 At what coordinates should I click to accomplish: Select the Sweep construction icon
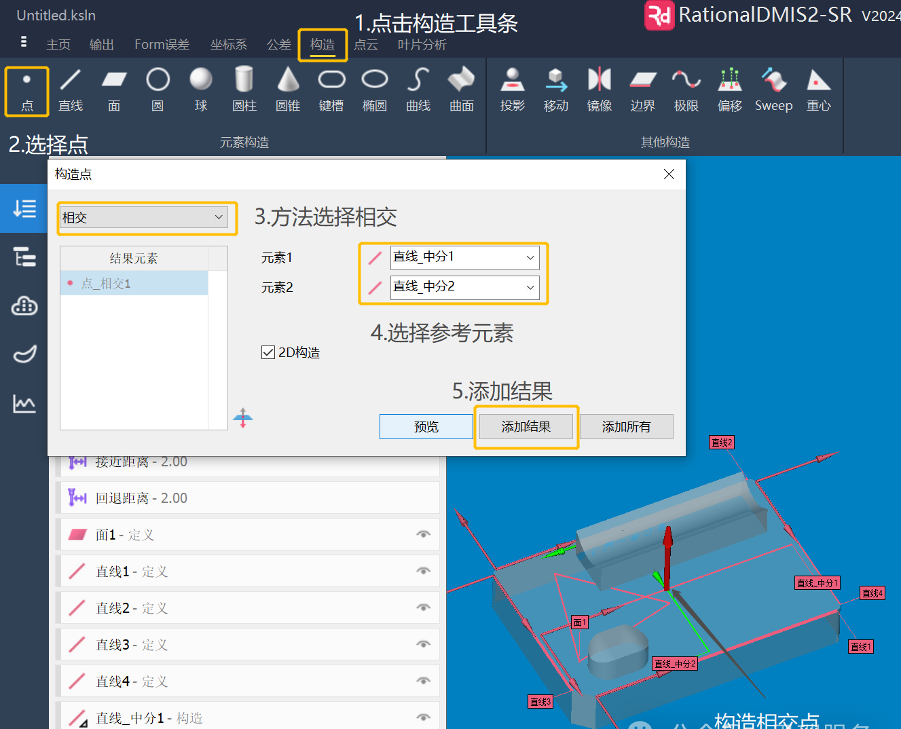click(x=773, y=89)
